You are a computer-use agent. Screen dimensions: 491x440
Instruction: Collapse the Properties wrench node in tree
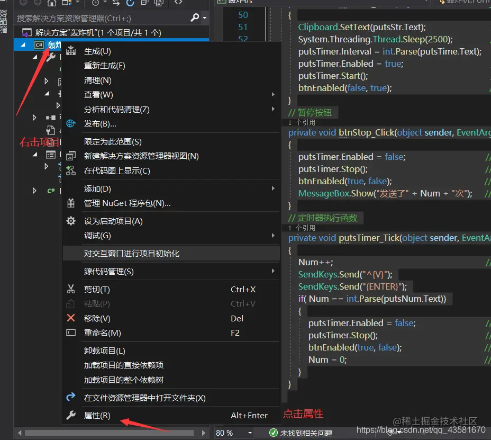[35, 57]
